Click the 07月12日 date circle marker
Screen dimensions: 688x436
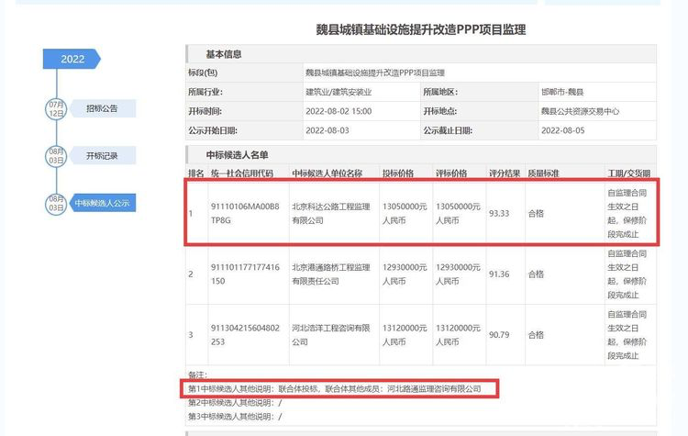click(x=56, y=109)
